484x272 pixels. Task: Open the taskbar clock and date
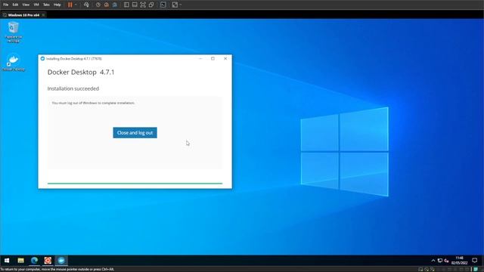459,260
